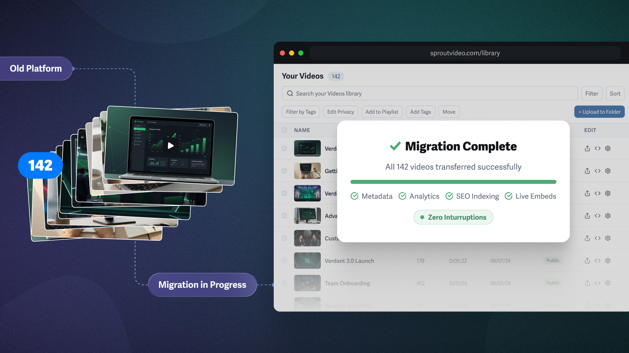The image size is (629, 353).
Task: Click the Old Platform label pill
Action: coord(36,69)
